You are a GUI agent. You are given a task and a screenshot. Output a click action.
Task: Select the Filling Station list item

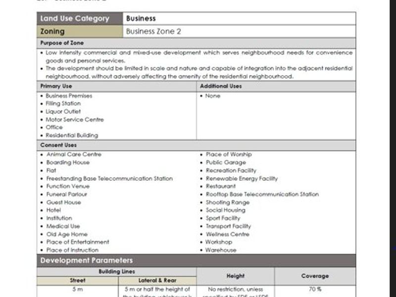(63, 104)
